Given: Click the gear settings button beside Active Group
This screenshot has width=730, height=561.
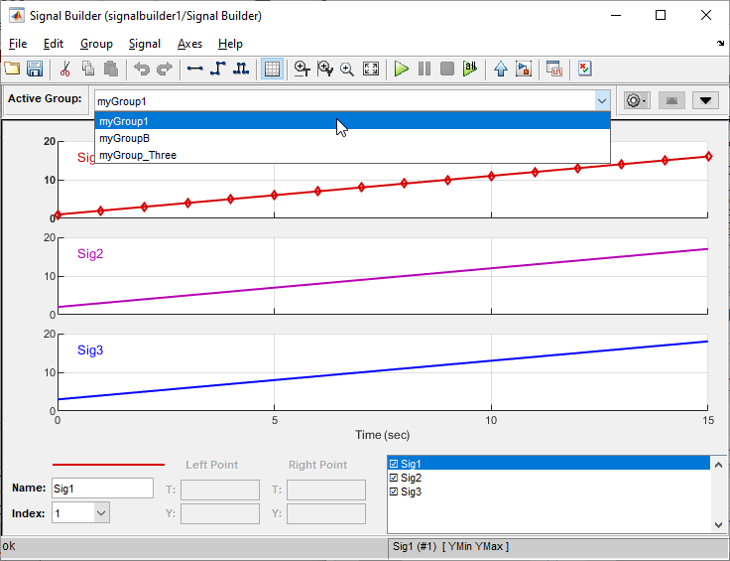Looking at the screenshot, I should pos(635,100).
